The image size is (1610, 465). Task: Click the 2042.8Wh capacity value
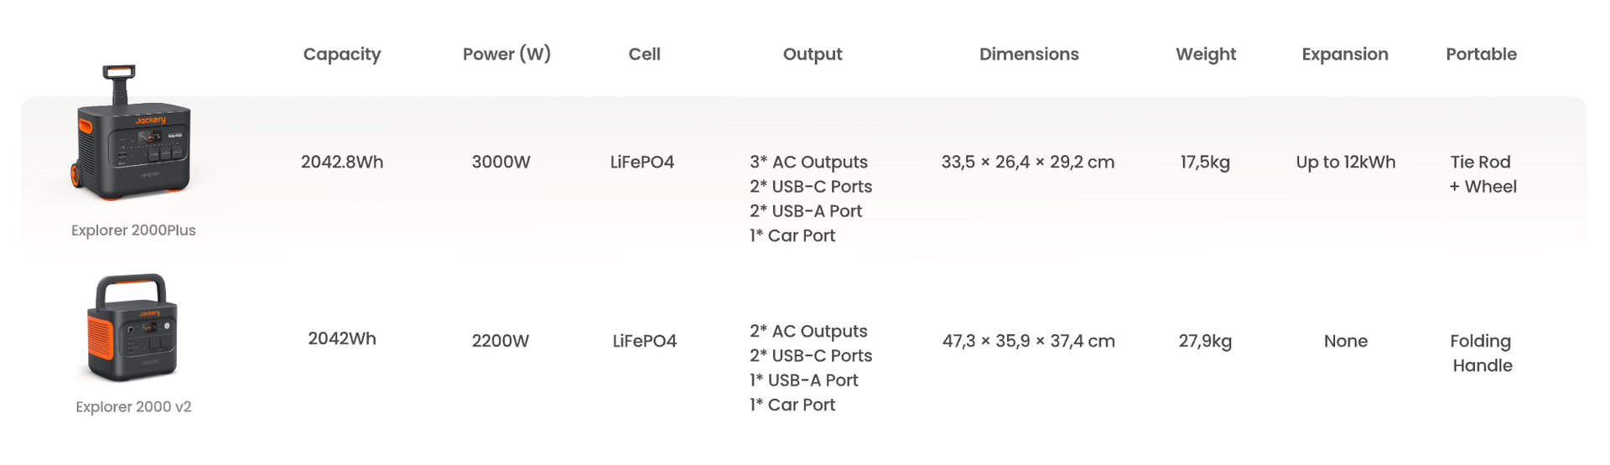coord(342,162)
